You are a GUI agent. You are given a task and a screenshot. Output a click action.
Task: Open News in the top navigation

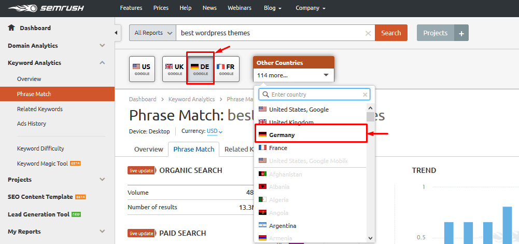coord(209,8)
